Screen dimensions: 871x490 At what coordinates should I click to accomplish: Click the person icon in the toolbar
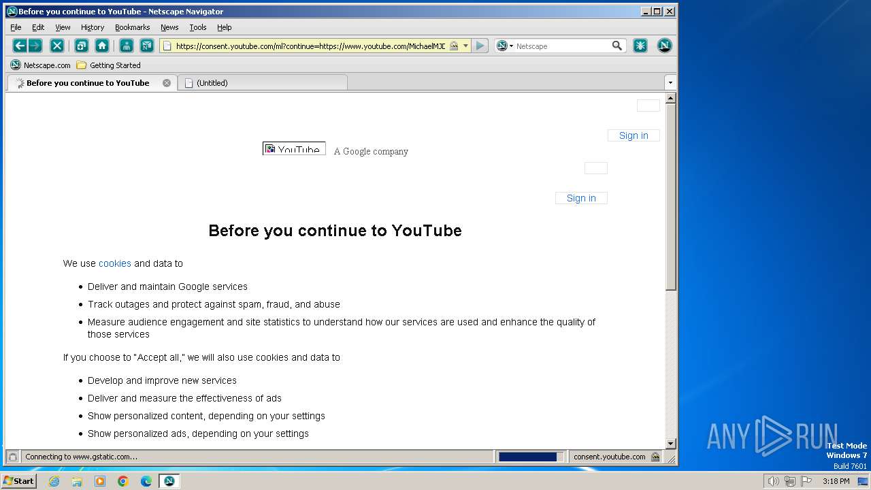coord(126,46)
